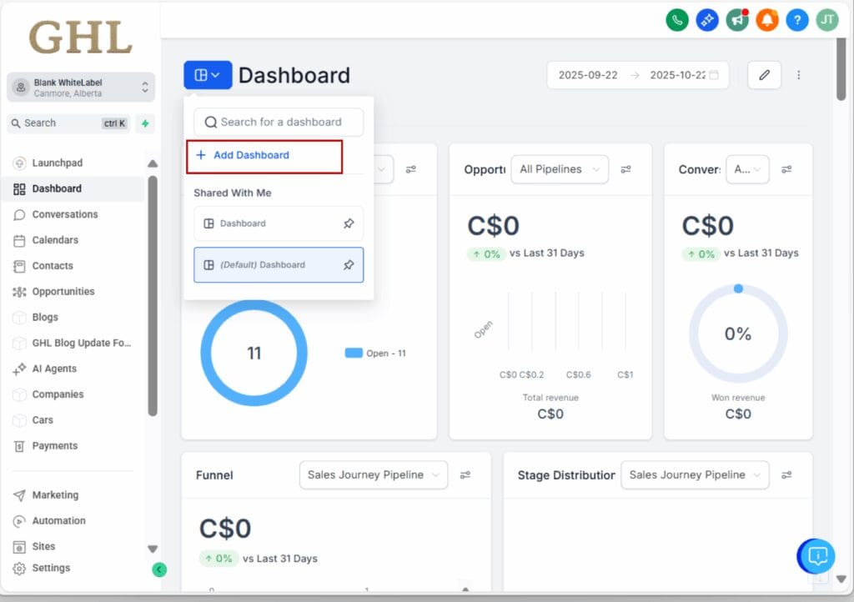Screen dimensions: 854x602
Task: Pin the (Default) Dashboard entry
Action: point(349,265)
